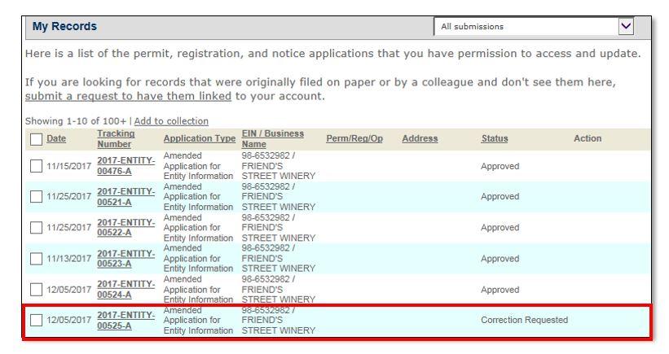Open tracking number 2017-ENTITY-00525-A
The width and height of the screenshot is (669, 354).
pos(125,321)
